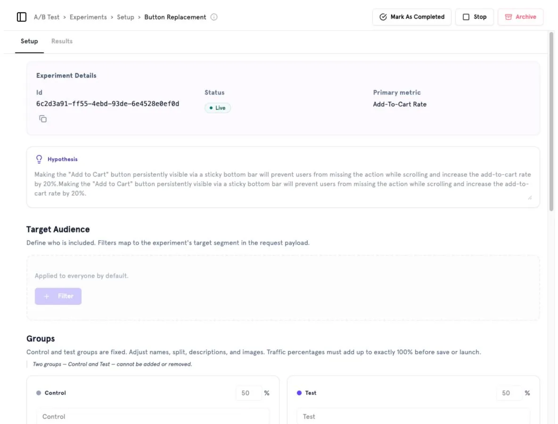
Task: Open the Experiments breadcrumb link
Action: (88, 17)
